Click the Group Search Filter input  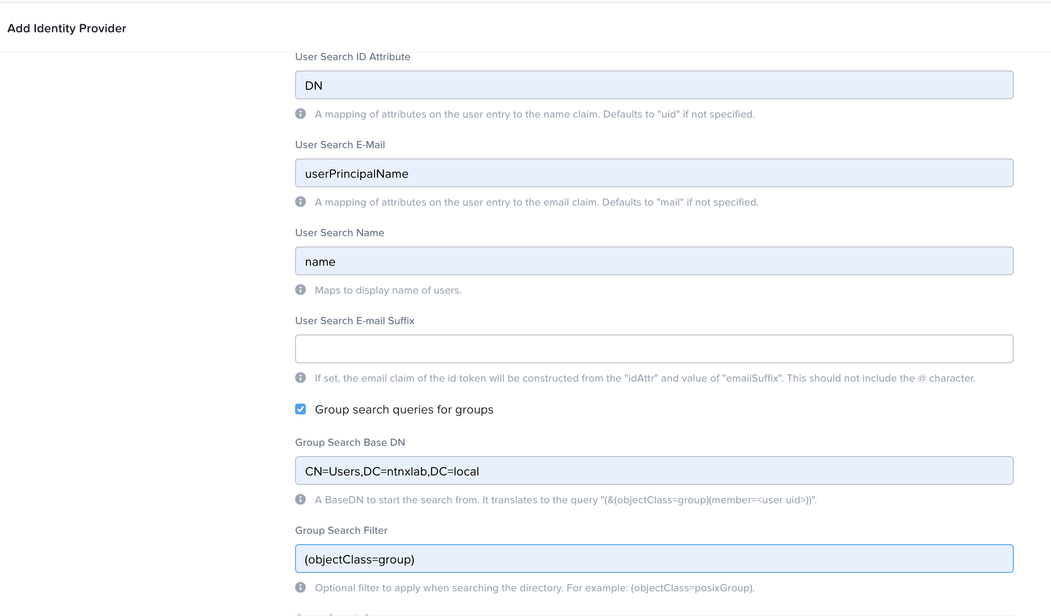(654, 559)
